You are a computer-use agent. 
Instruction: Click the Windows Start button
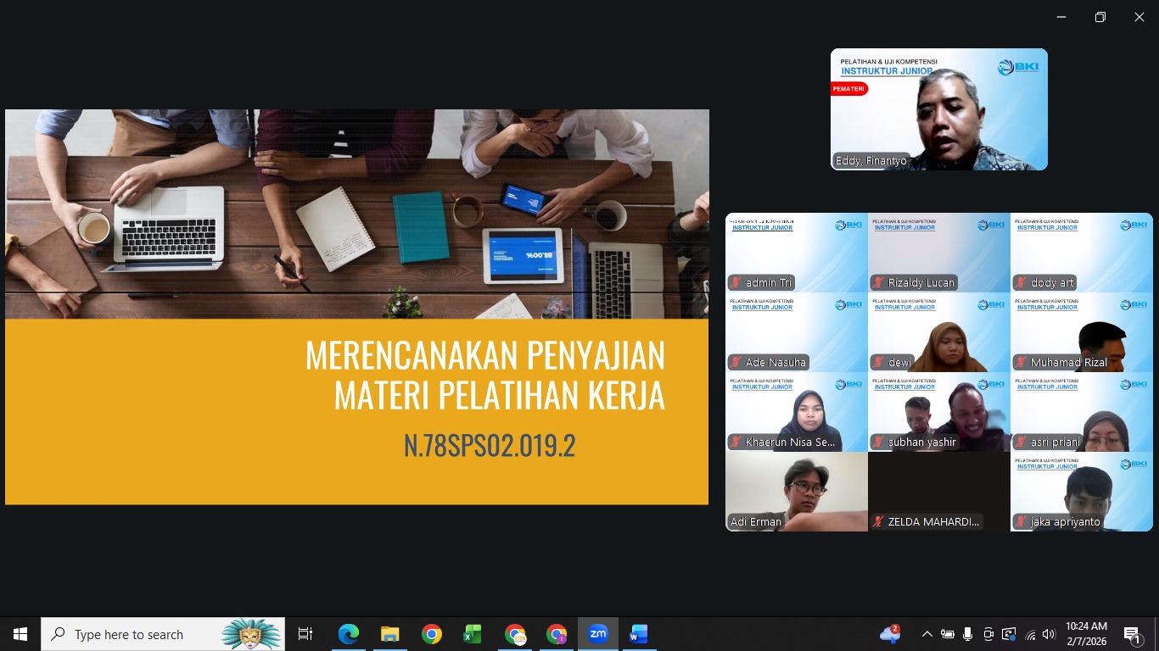(20, 634)
